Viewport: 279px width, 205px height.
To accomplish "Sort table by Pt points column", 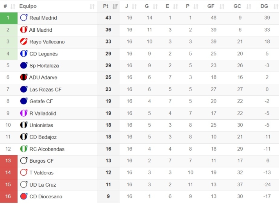I will coord(108,6).
